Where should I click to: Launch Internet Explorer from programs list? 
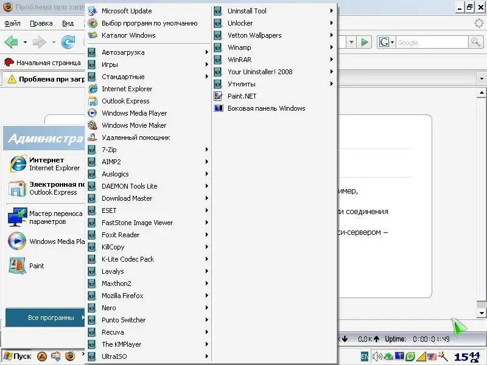tap(149, 89)
